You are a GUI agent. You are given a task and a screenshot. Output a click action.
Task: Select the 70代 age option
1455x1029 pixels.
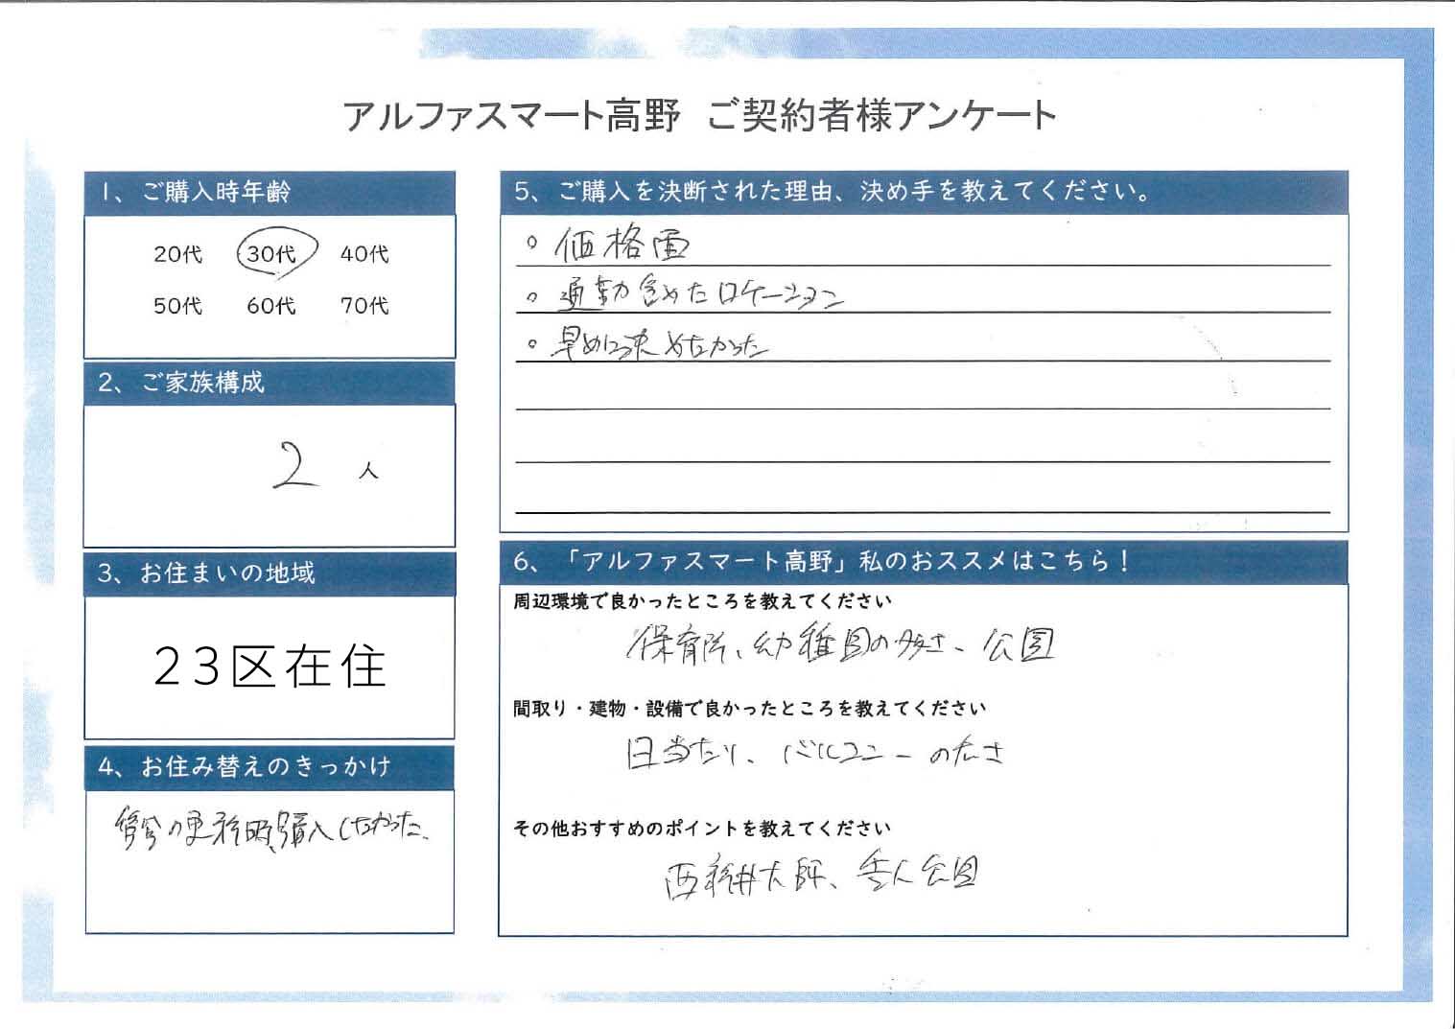click(x=364, y=306)
